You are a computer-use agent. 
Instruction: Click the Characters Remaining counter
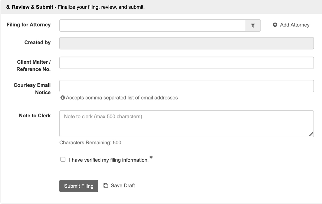pyautogui.click(x=90, y=143)
